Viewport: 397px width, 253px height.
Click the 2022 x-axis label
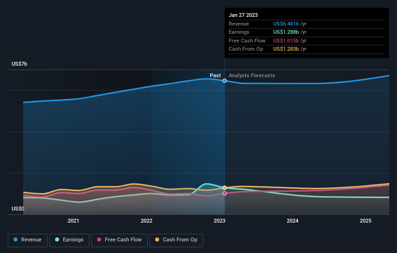tap(147, 221)
